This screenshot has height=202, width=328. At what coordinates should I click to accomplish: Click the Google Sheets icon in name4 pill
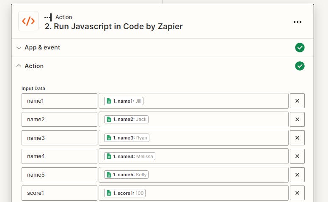click(x=109, y=156)
